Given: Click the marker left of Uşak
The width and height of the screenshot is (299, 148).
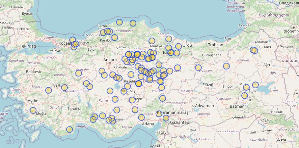Looking at the screenshot, I should point(49,90).
